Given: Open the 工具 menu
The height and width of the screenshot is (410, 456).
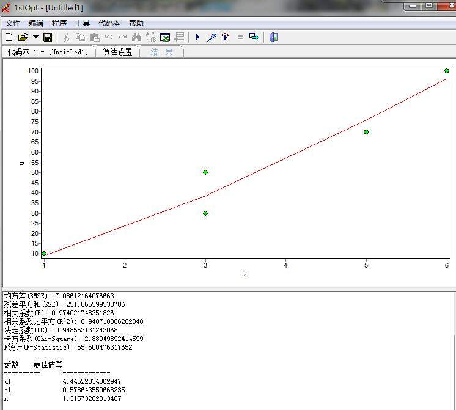Looking at the screenshot, I should coord(83,23).
